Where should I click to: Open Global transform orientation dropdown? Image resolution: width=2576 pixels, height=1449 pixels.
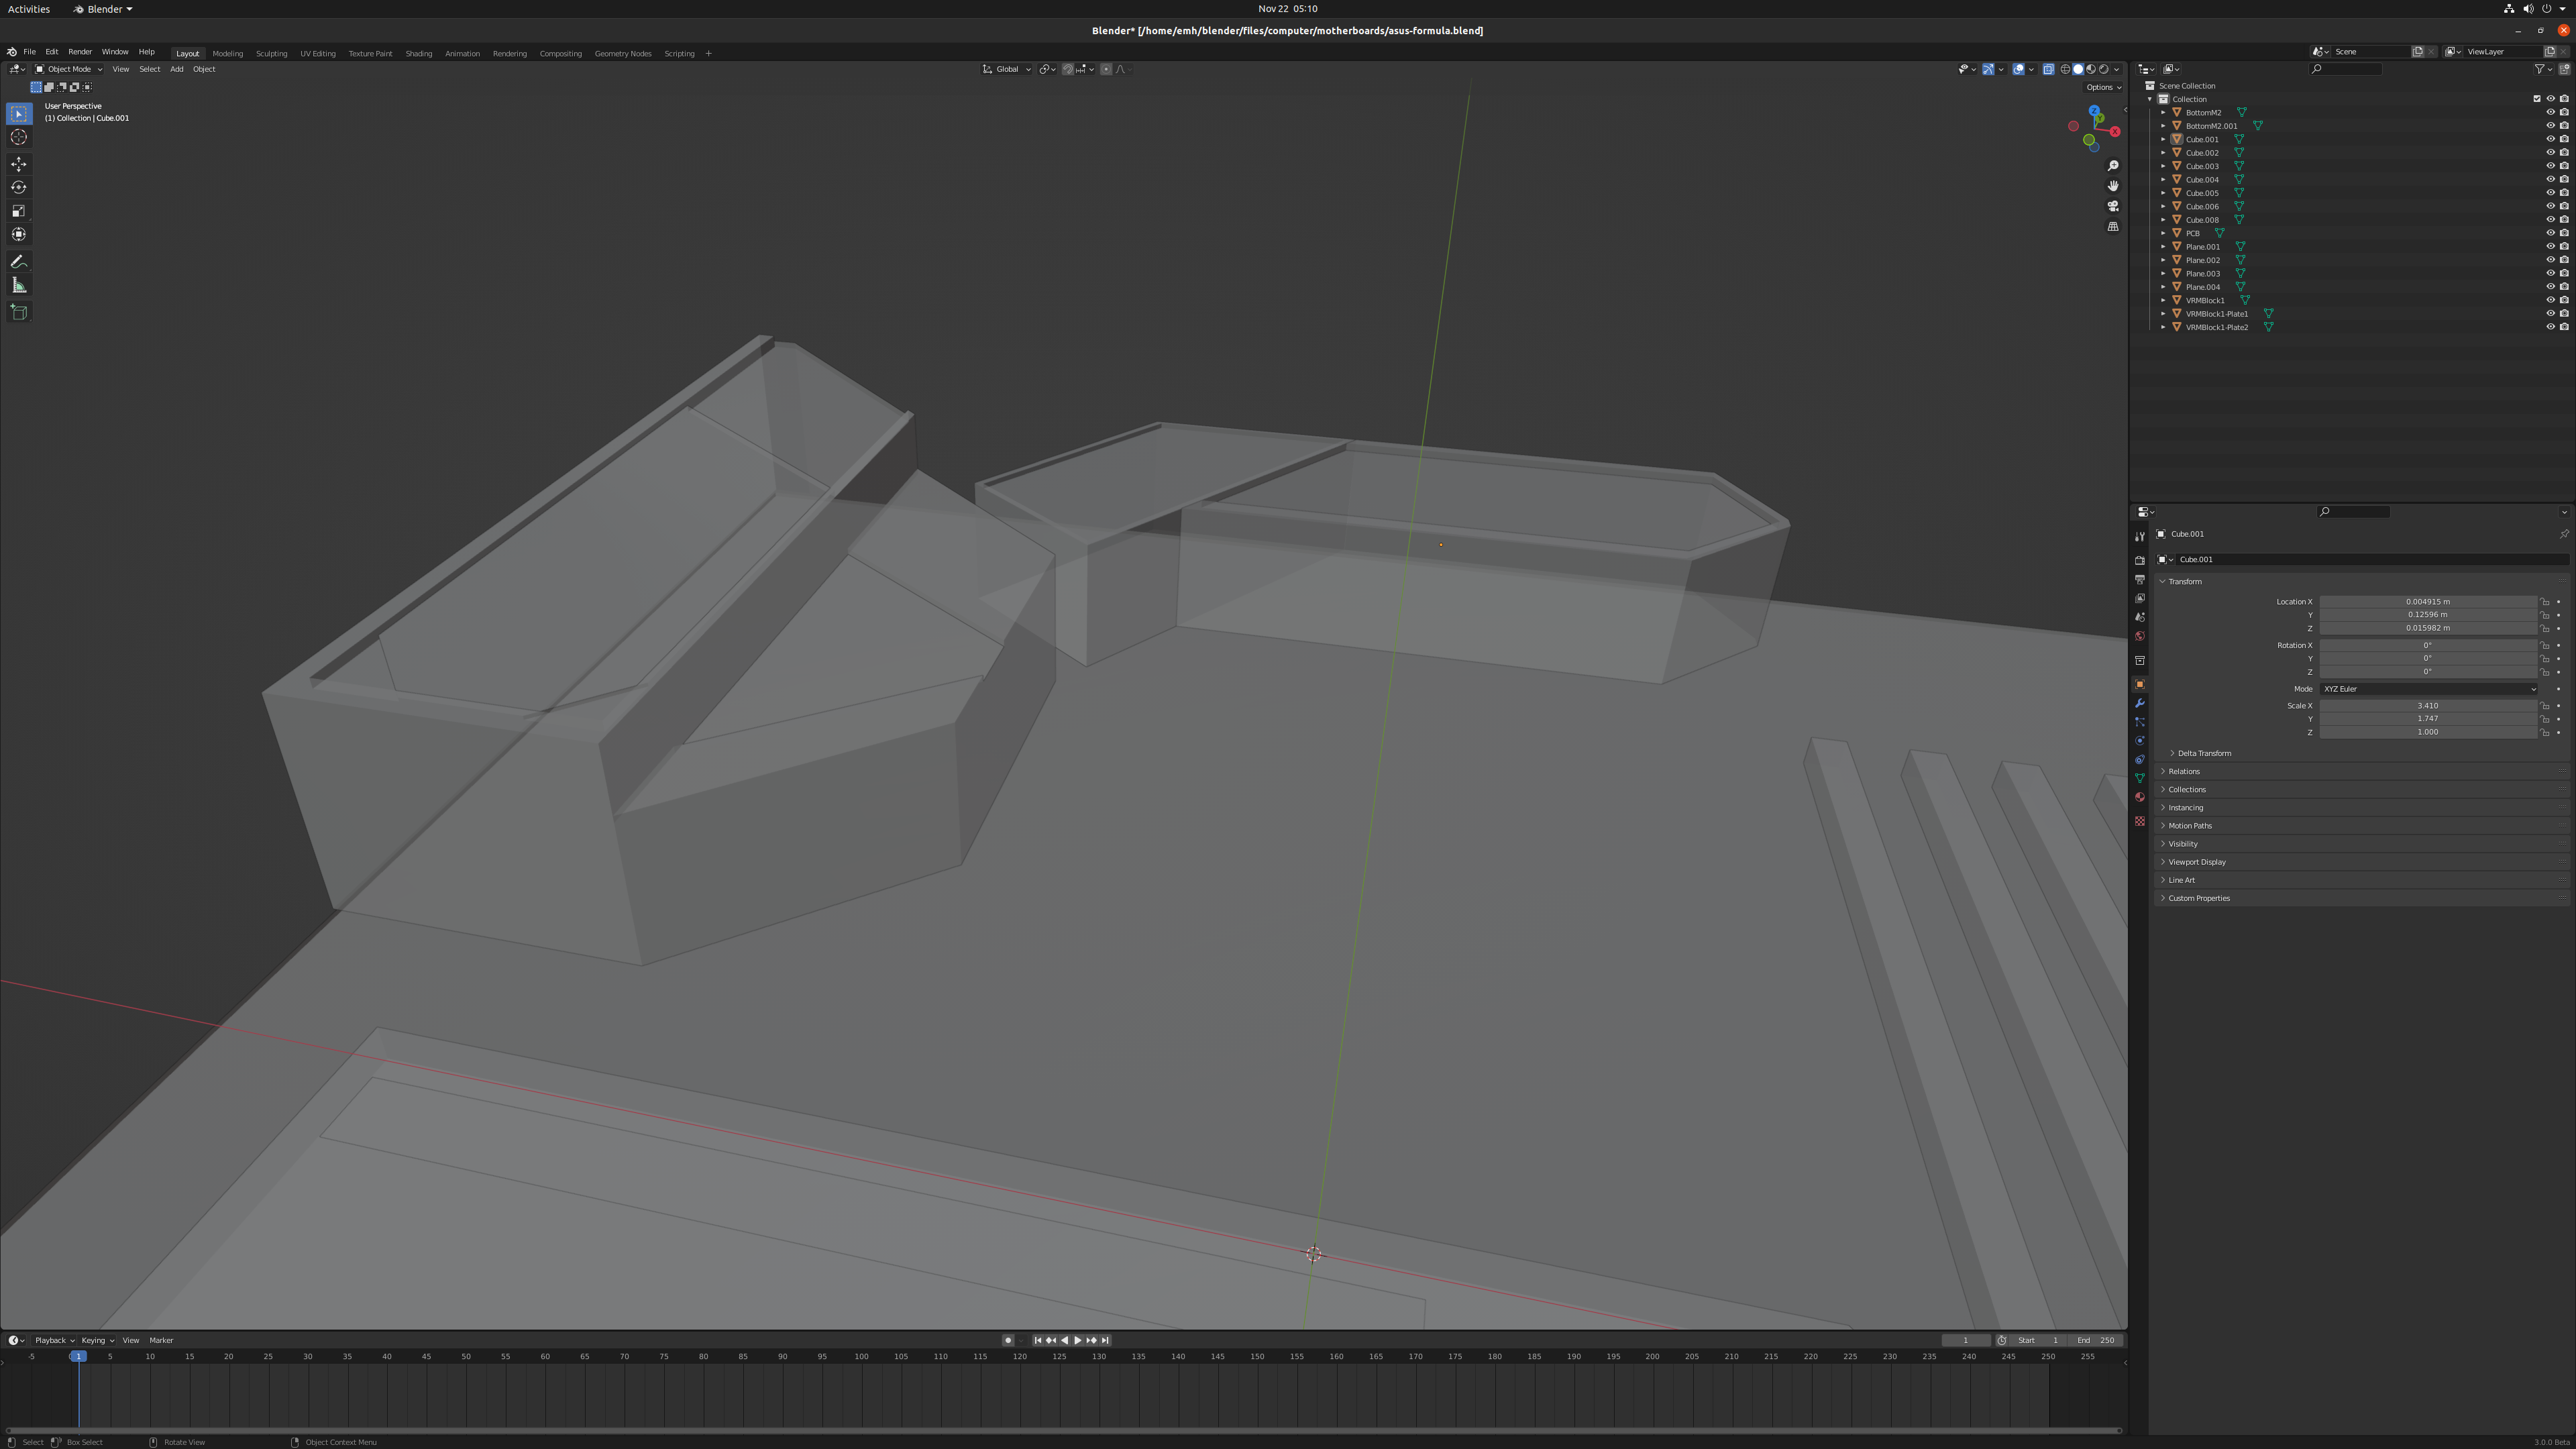1006,69
